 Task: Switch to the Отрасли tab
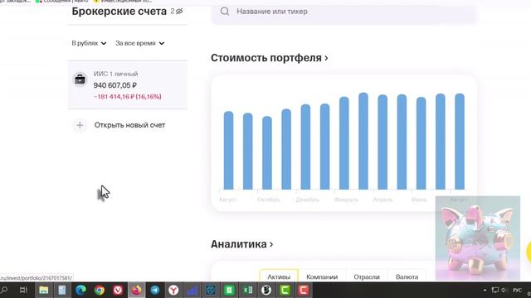coord(367,276)
